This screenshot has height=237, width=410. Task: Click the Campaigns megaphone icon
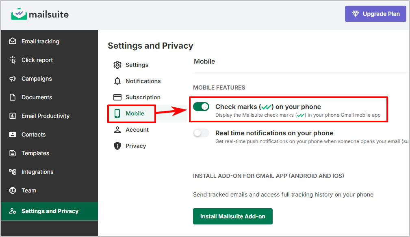[13, 79]
